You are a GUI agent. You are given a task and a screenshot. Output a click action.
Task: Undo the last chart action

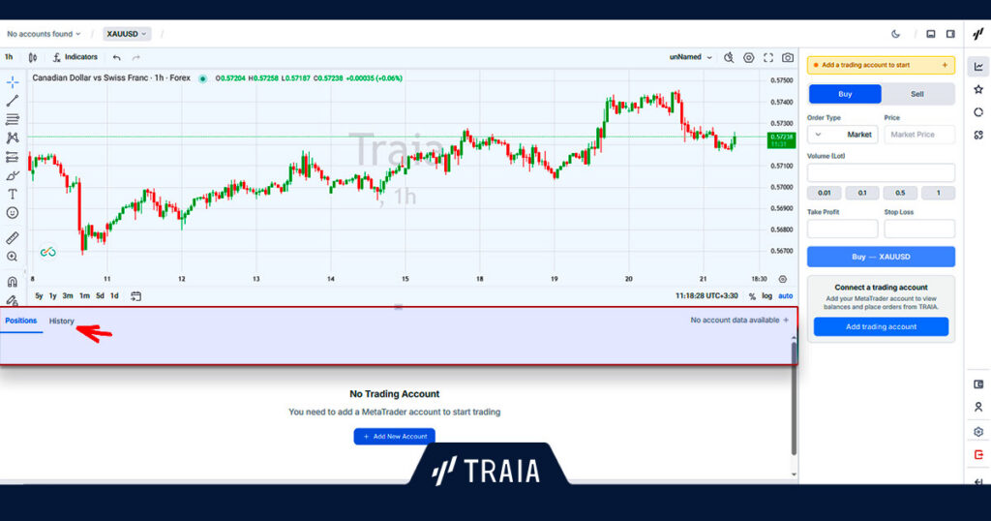click(x=117, y=57)
